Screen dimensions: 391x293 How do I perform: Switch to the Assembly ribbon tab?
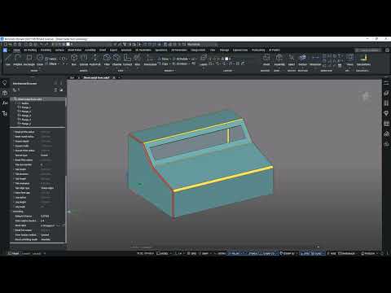click(x=90, y=50)
